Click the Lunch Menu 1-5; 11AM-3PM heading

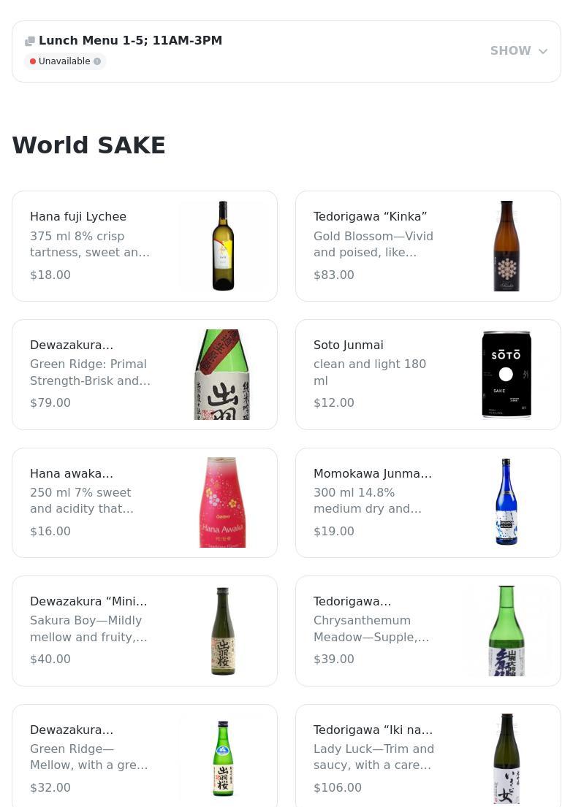click(x=130, y=41)
